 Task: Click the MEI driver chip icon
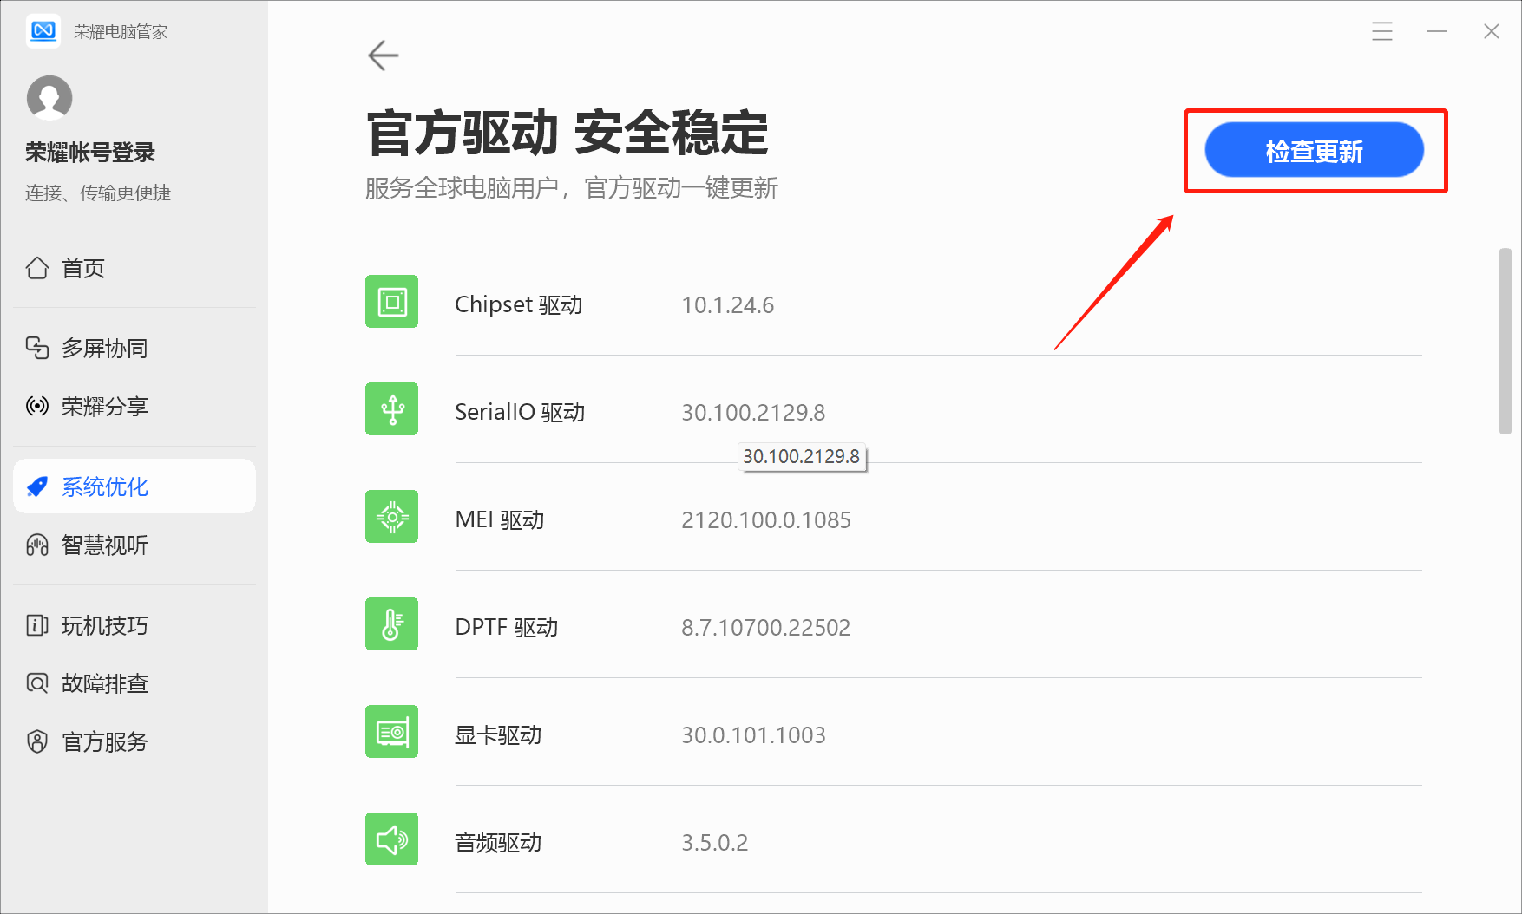click(x=391, y=517)
